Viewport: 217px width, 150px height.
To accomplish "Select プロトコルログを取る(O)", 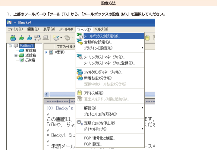I will coord(110,114).
